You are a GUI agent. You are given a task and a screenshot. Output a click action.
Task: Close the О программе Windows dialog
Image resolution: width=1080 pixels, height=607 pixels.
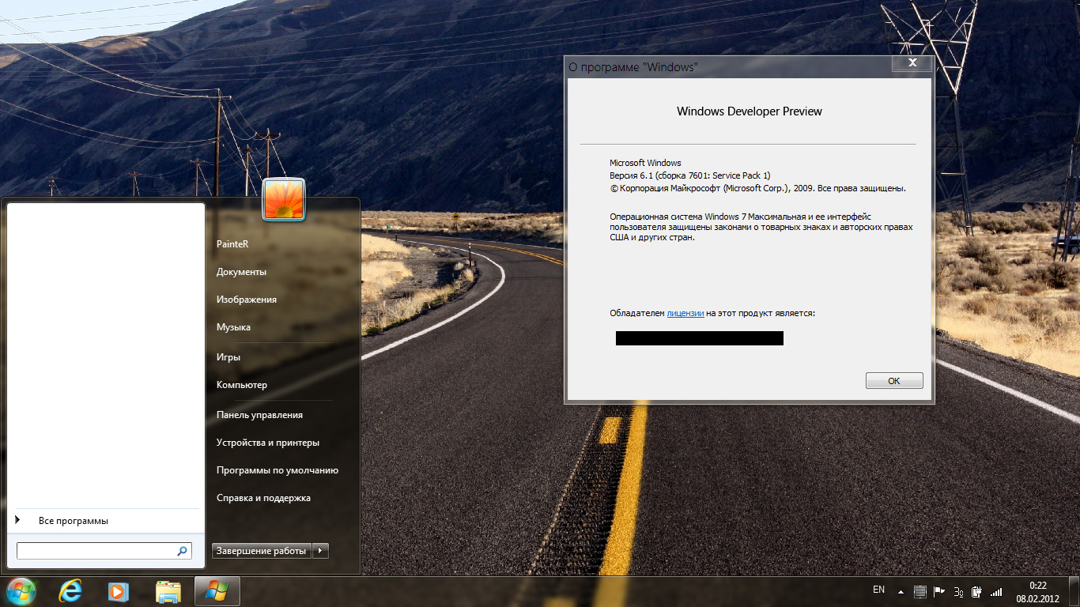pyautogui.click(x=912, y=62)
